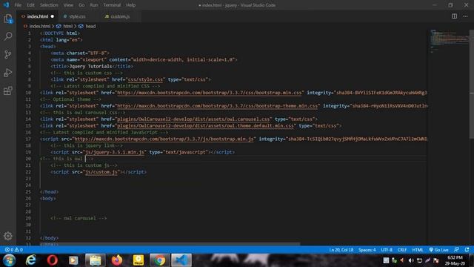The image size is (474, 267).
Task: Follow the owl.carousel.css href link
Action: (x=193, y=119)
